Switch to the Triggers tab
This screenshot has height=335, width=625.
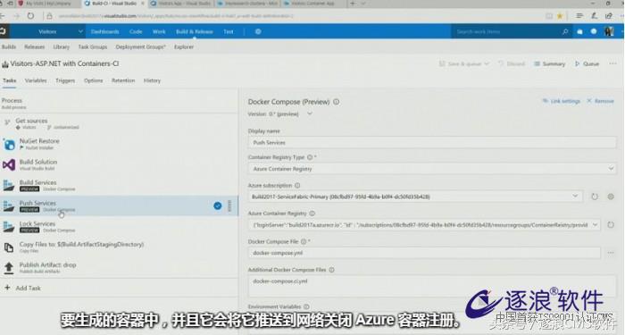65,80
